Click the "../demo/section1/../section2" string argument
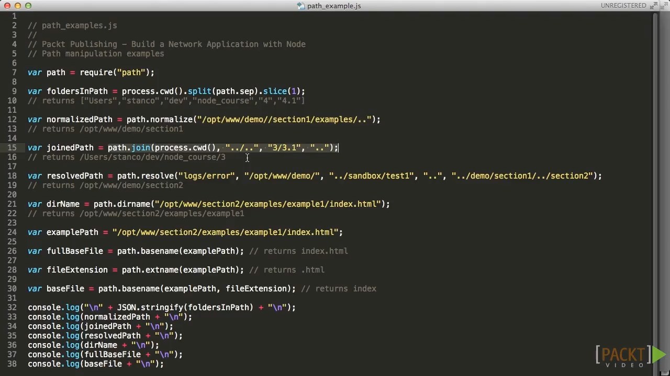 coord(522,176)
